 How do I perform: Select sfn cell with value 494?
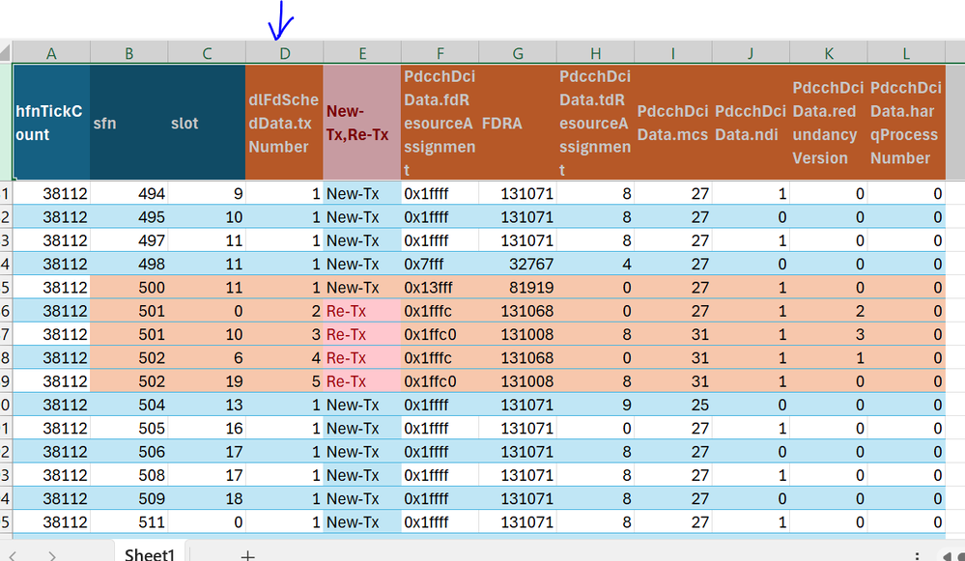pyautogui.click(x=128, y=194)
